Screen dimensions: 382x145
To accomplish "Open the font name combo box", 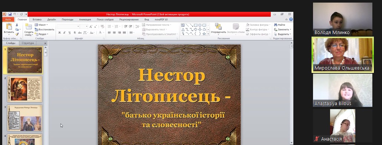I will 69,27.
